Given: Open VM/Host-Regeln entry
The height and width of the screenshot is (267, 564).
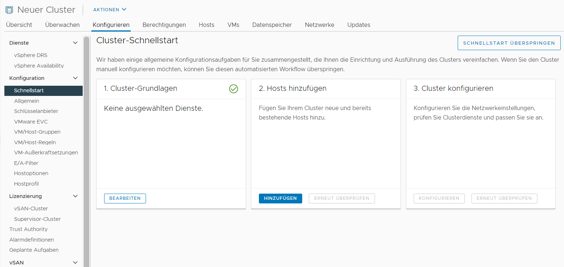Looking at the screenshot, I should click(x=35, y=142).
